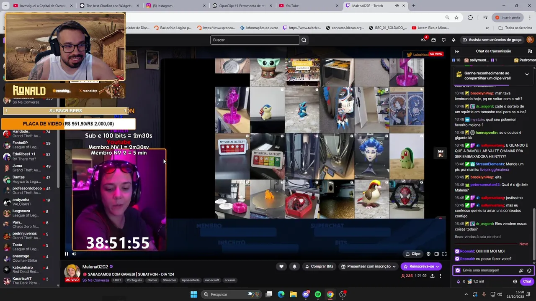Switch to Investiguei a Capital tab
Viewport: 536px width, 301px height.
pos(43,6)
